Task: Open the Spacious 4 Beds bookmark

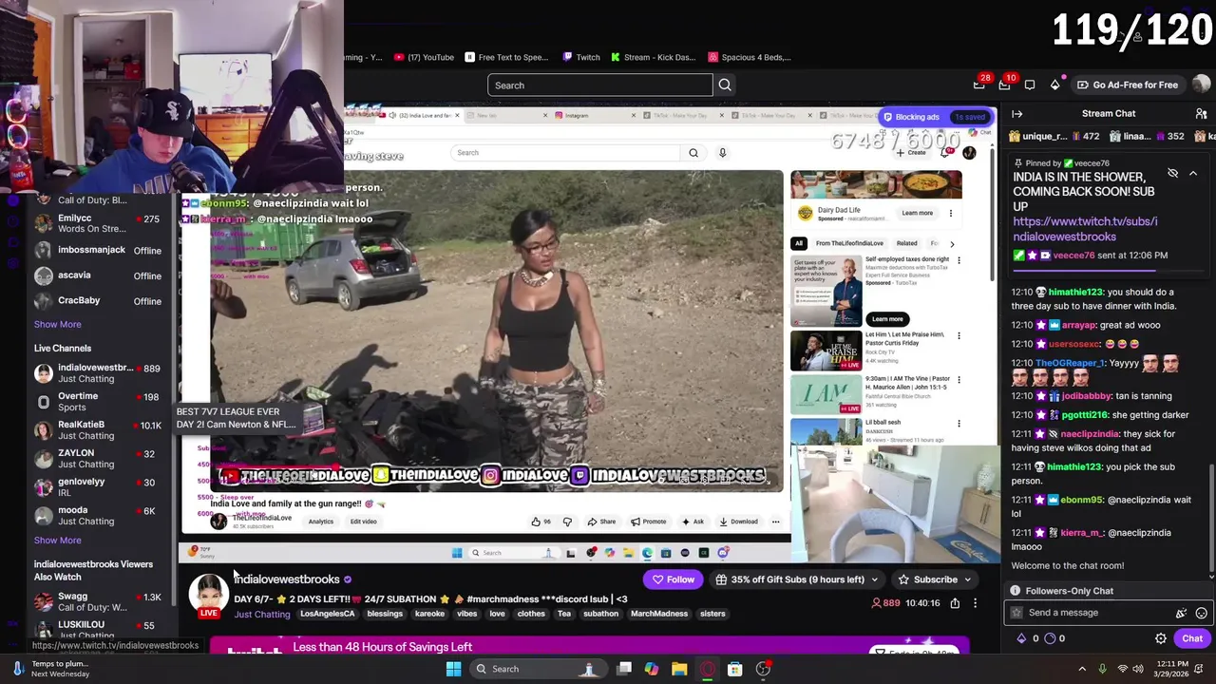Action: [x=750, y=57]
